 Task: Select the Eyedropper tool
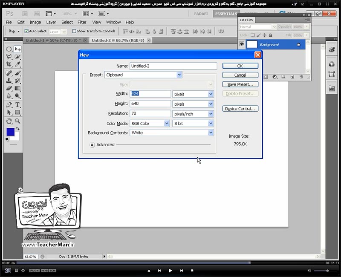coord(17,64)
